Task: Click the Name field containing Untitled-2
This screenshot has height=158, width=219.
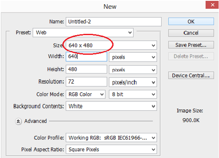Action: pos(114,22)
